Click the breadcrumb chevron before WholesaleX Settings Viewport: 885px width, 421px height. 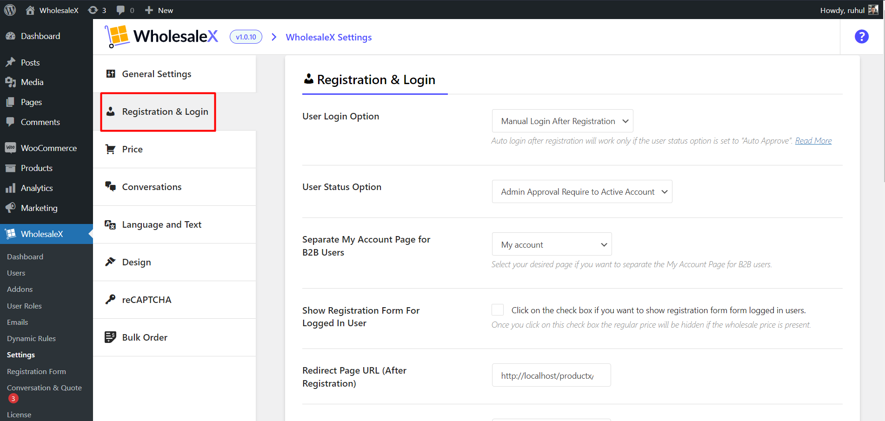(x=274, y=37)
